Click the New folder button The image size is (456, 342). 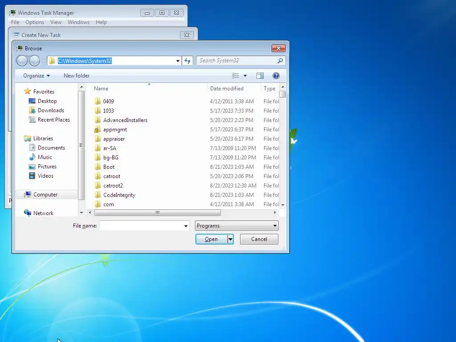click(x=77, y=76)
